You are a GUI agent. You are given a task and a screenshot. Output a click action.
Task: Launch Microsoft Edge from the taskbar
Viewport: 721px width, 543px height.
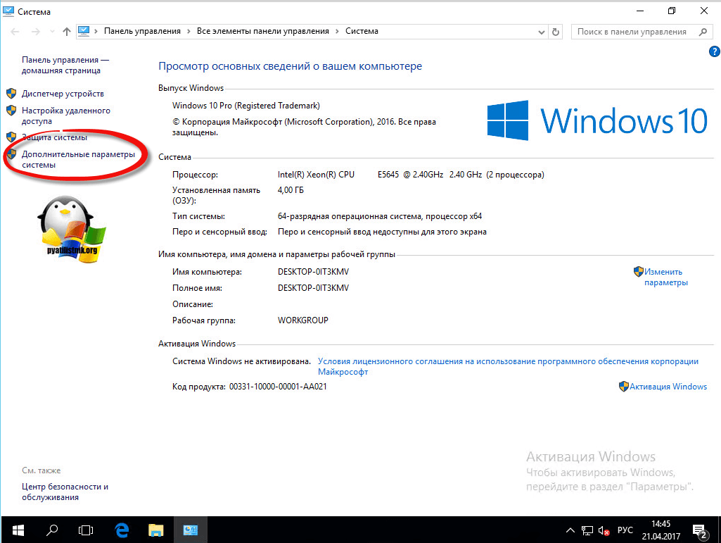(x=120, y=529)
